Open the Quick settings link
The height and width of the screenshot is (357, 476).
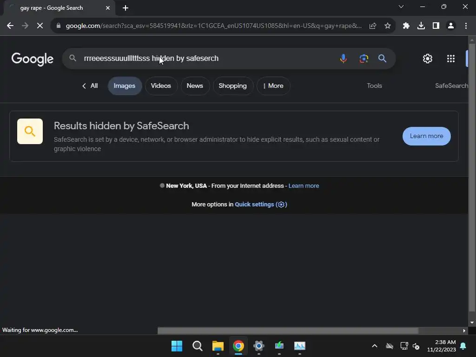tap(261, 205)
